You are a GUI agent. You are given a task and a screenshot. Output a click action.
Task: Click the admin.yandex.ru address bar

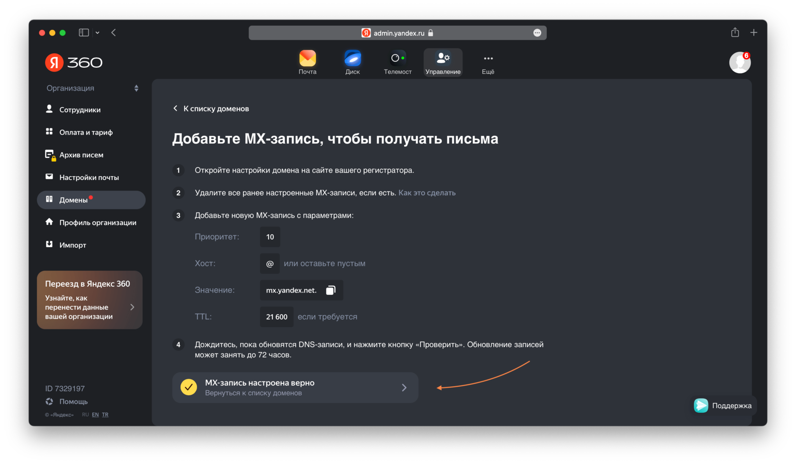pos(398,33)
